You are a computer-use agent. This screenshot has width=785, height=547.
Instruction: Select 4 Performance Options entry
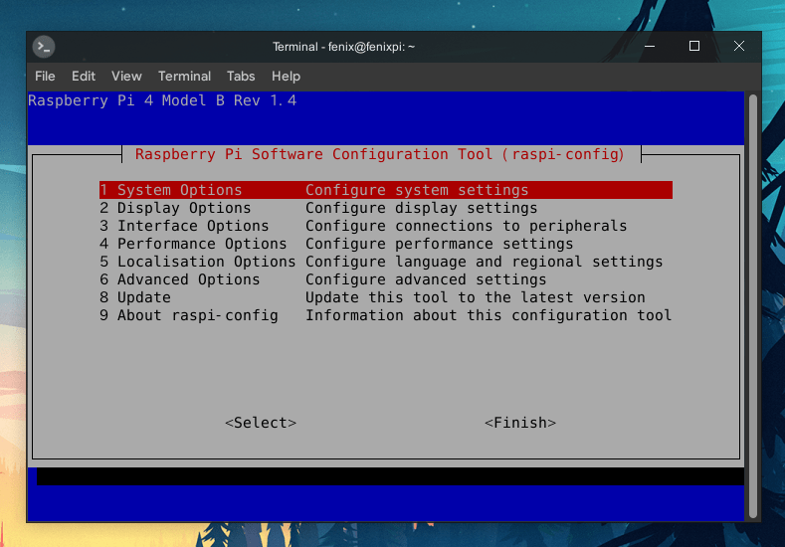(x=385, y=244)
